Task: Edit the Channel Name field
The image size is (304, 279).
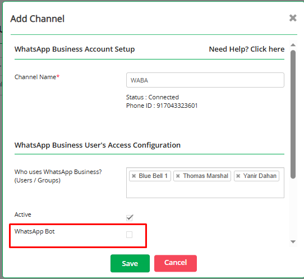Action: pos(205,80)
